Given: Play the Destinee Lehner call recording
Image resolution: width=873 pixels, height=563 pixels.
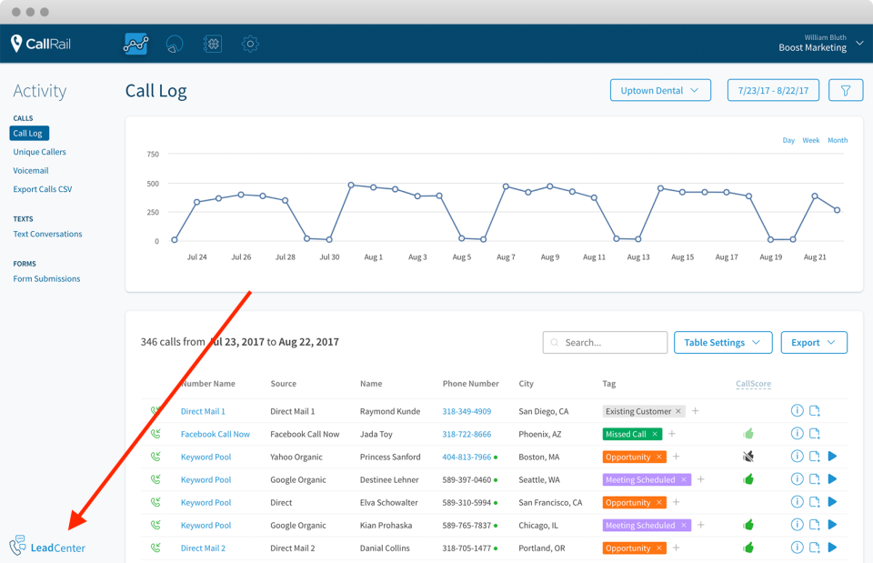Looking at the screenshot, I should click(832, 479).
